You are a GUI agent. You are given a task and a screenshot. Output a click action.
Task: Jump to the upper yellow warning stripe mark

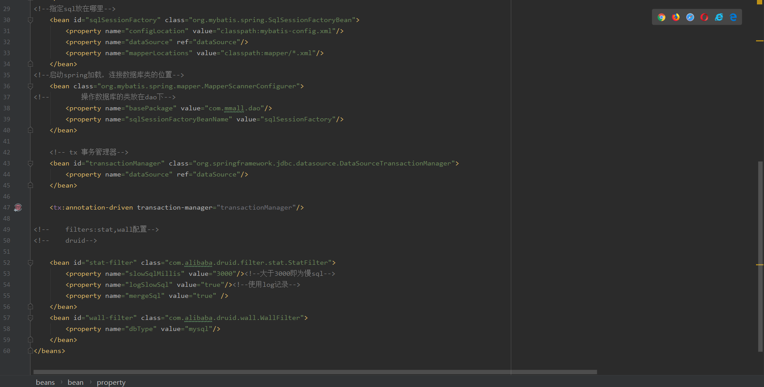760,41
